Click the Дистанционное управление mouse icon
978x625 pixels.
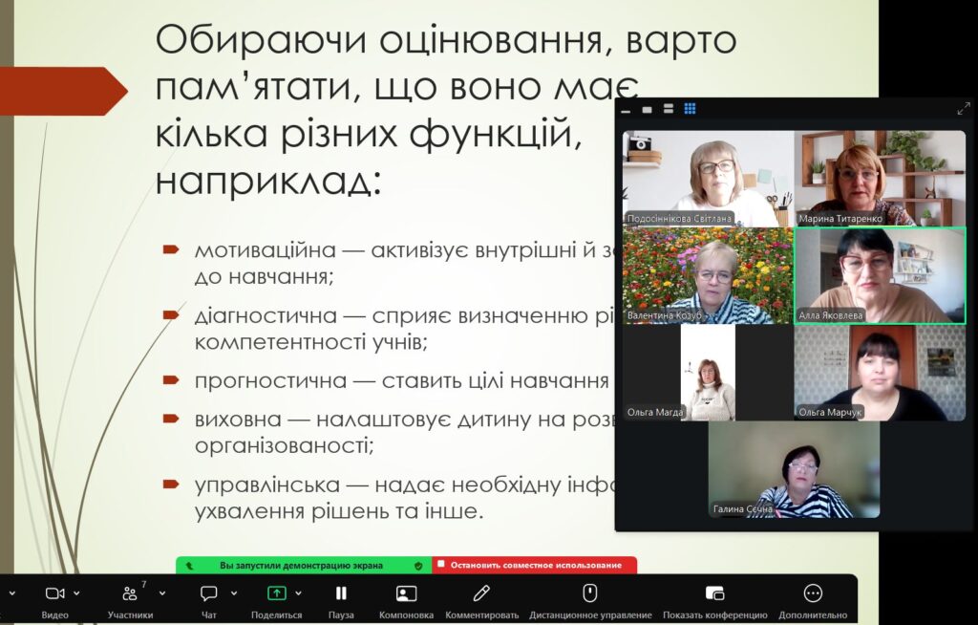(590, 593)
